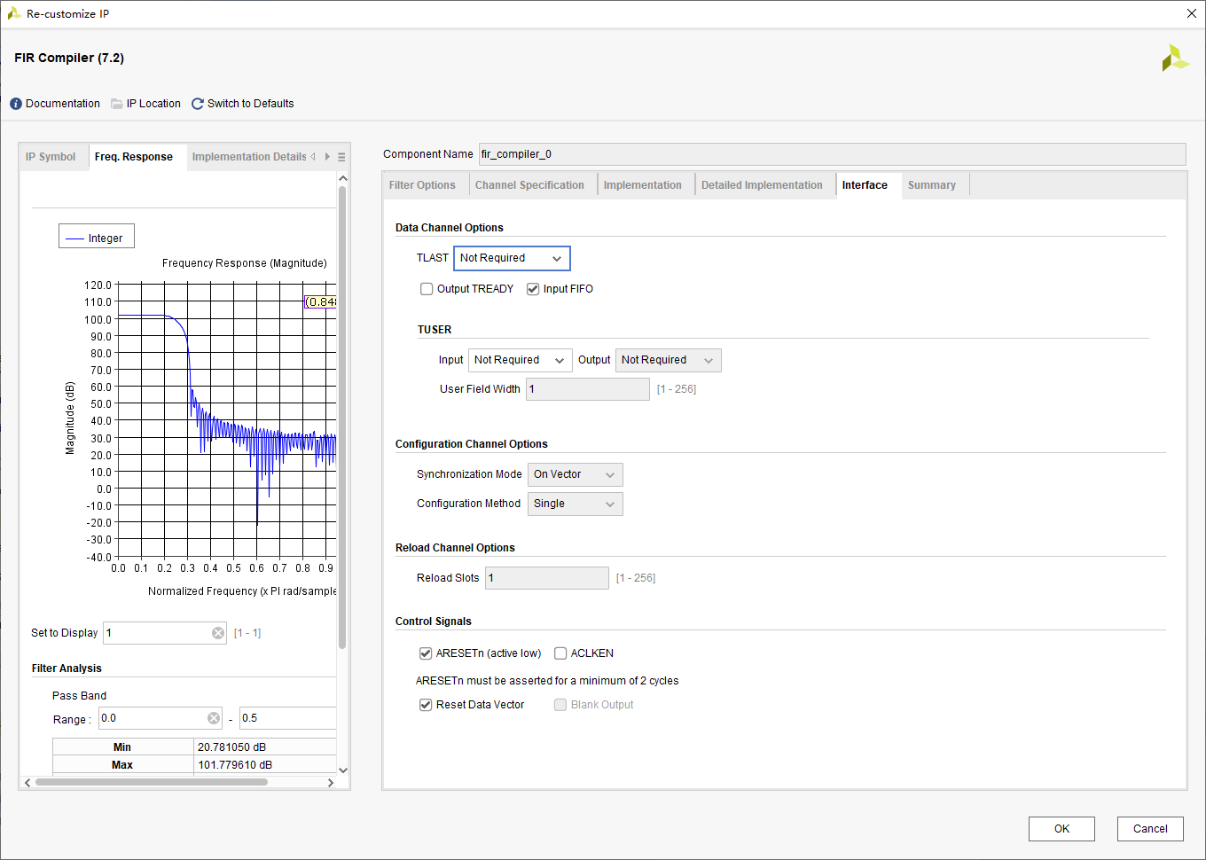The width and height of the screenshot is (1206, 860).
Task: Click the left panel scroll-down arrow
Action: tap(343, 770)
